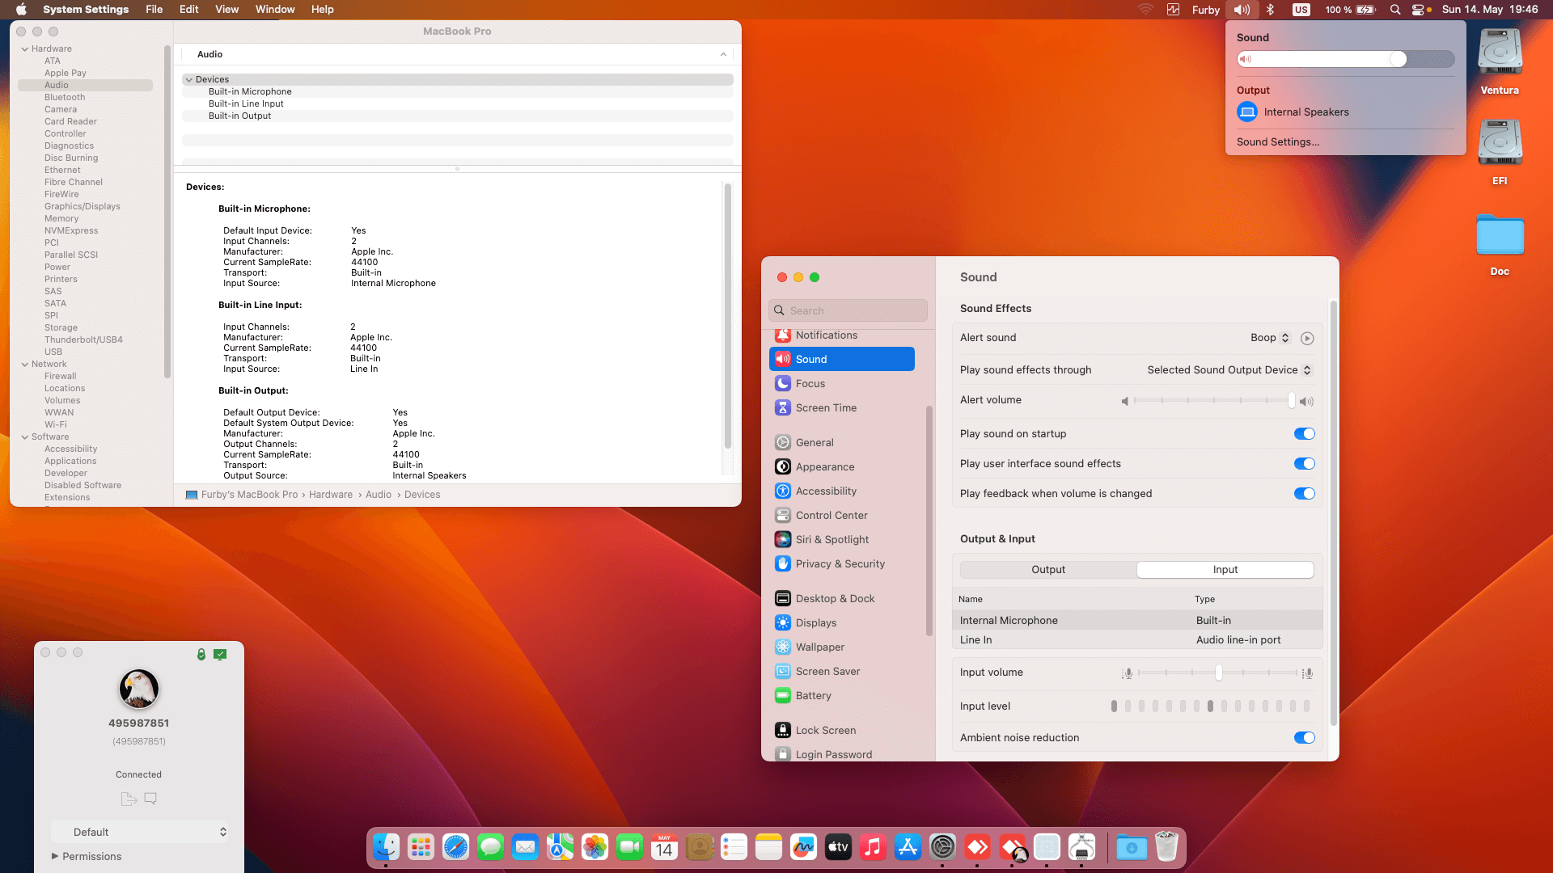1553x873 pixels.
Task: Open Siri & Spotlight settings icon
Action: [783, 539]
